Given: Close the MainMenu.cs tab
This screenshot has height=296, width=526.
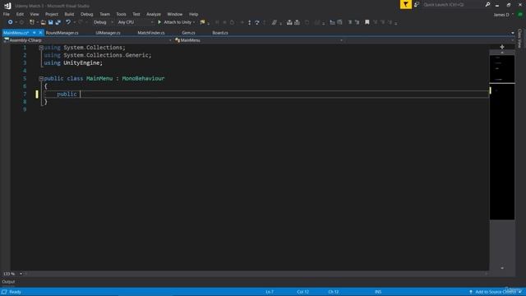Looking at the screenshot, I should 40,33.
